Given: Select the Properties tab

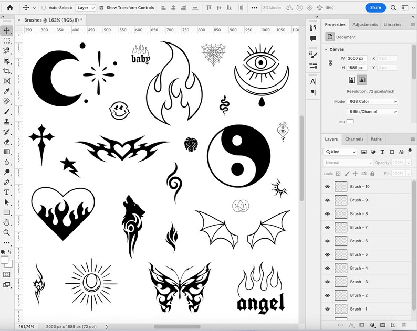Looking at the screenshot, I should click(335, 25).
